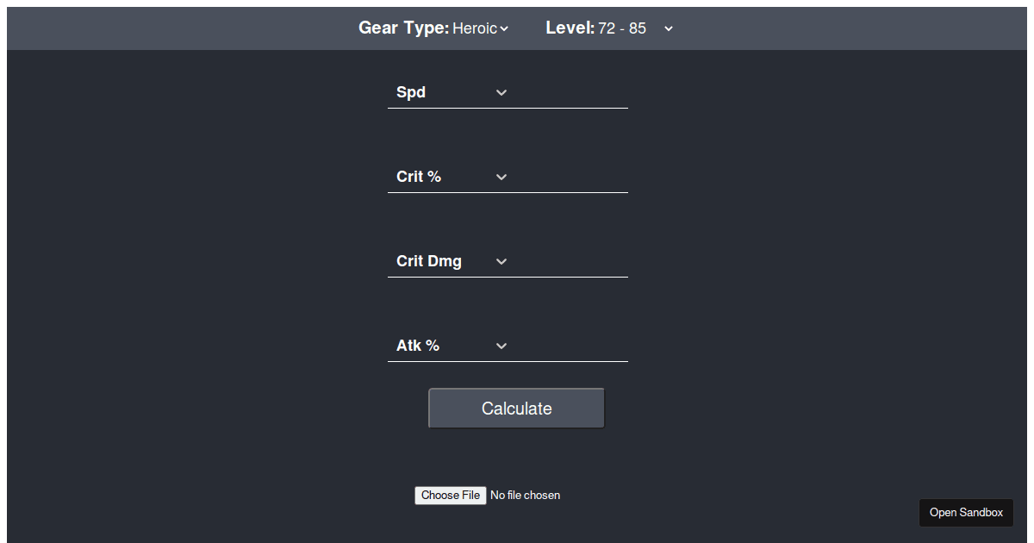
Task: Click the No file chosen text
Action: tap(525, 495)
